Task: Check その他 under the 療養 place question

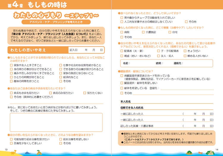Action: tap(122, 37)
